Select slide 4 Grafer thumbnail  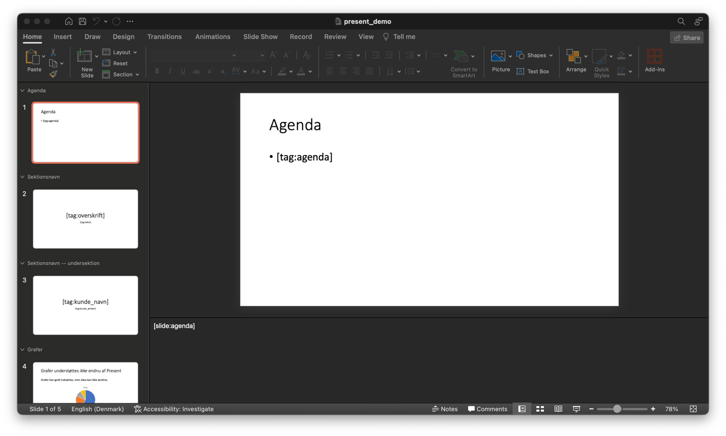pos(85,382)
